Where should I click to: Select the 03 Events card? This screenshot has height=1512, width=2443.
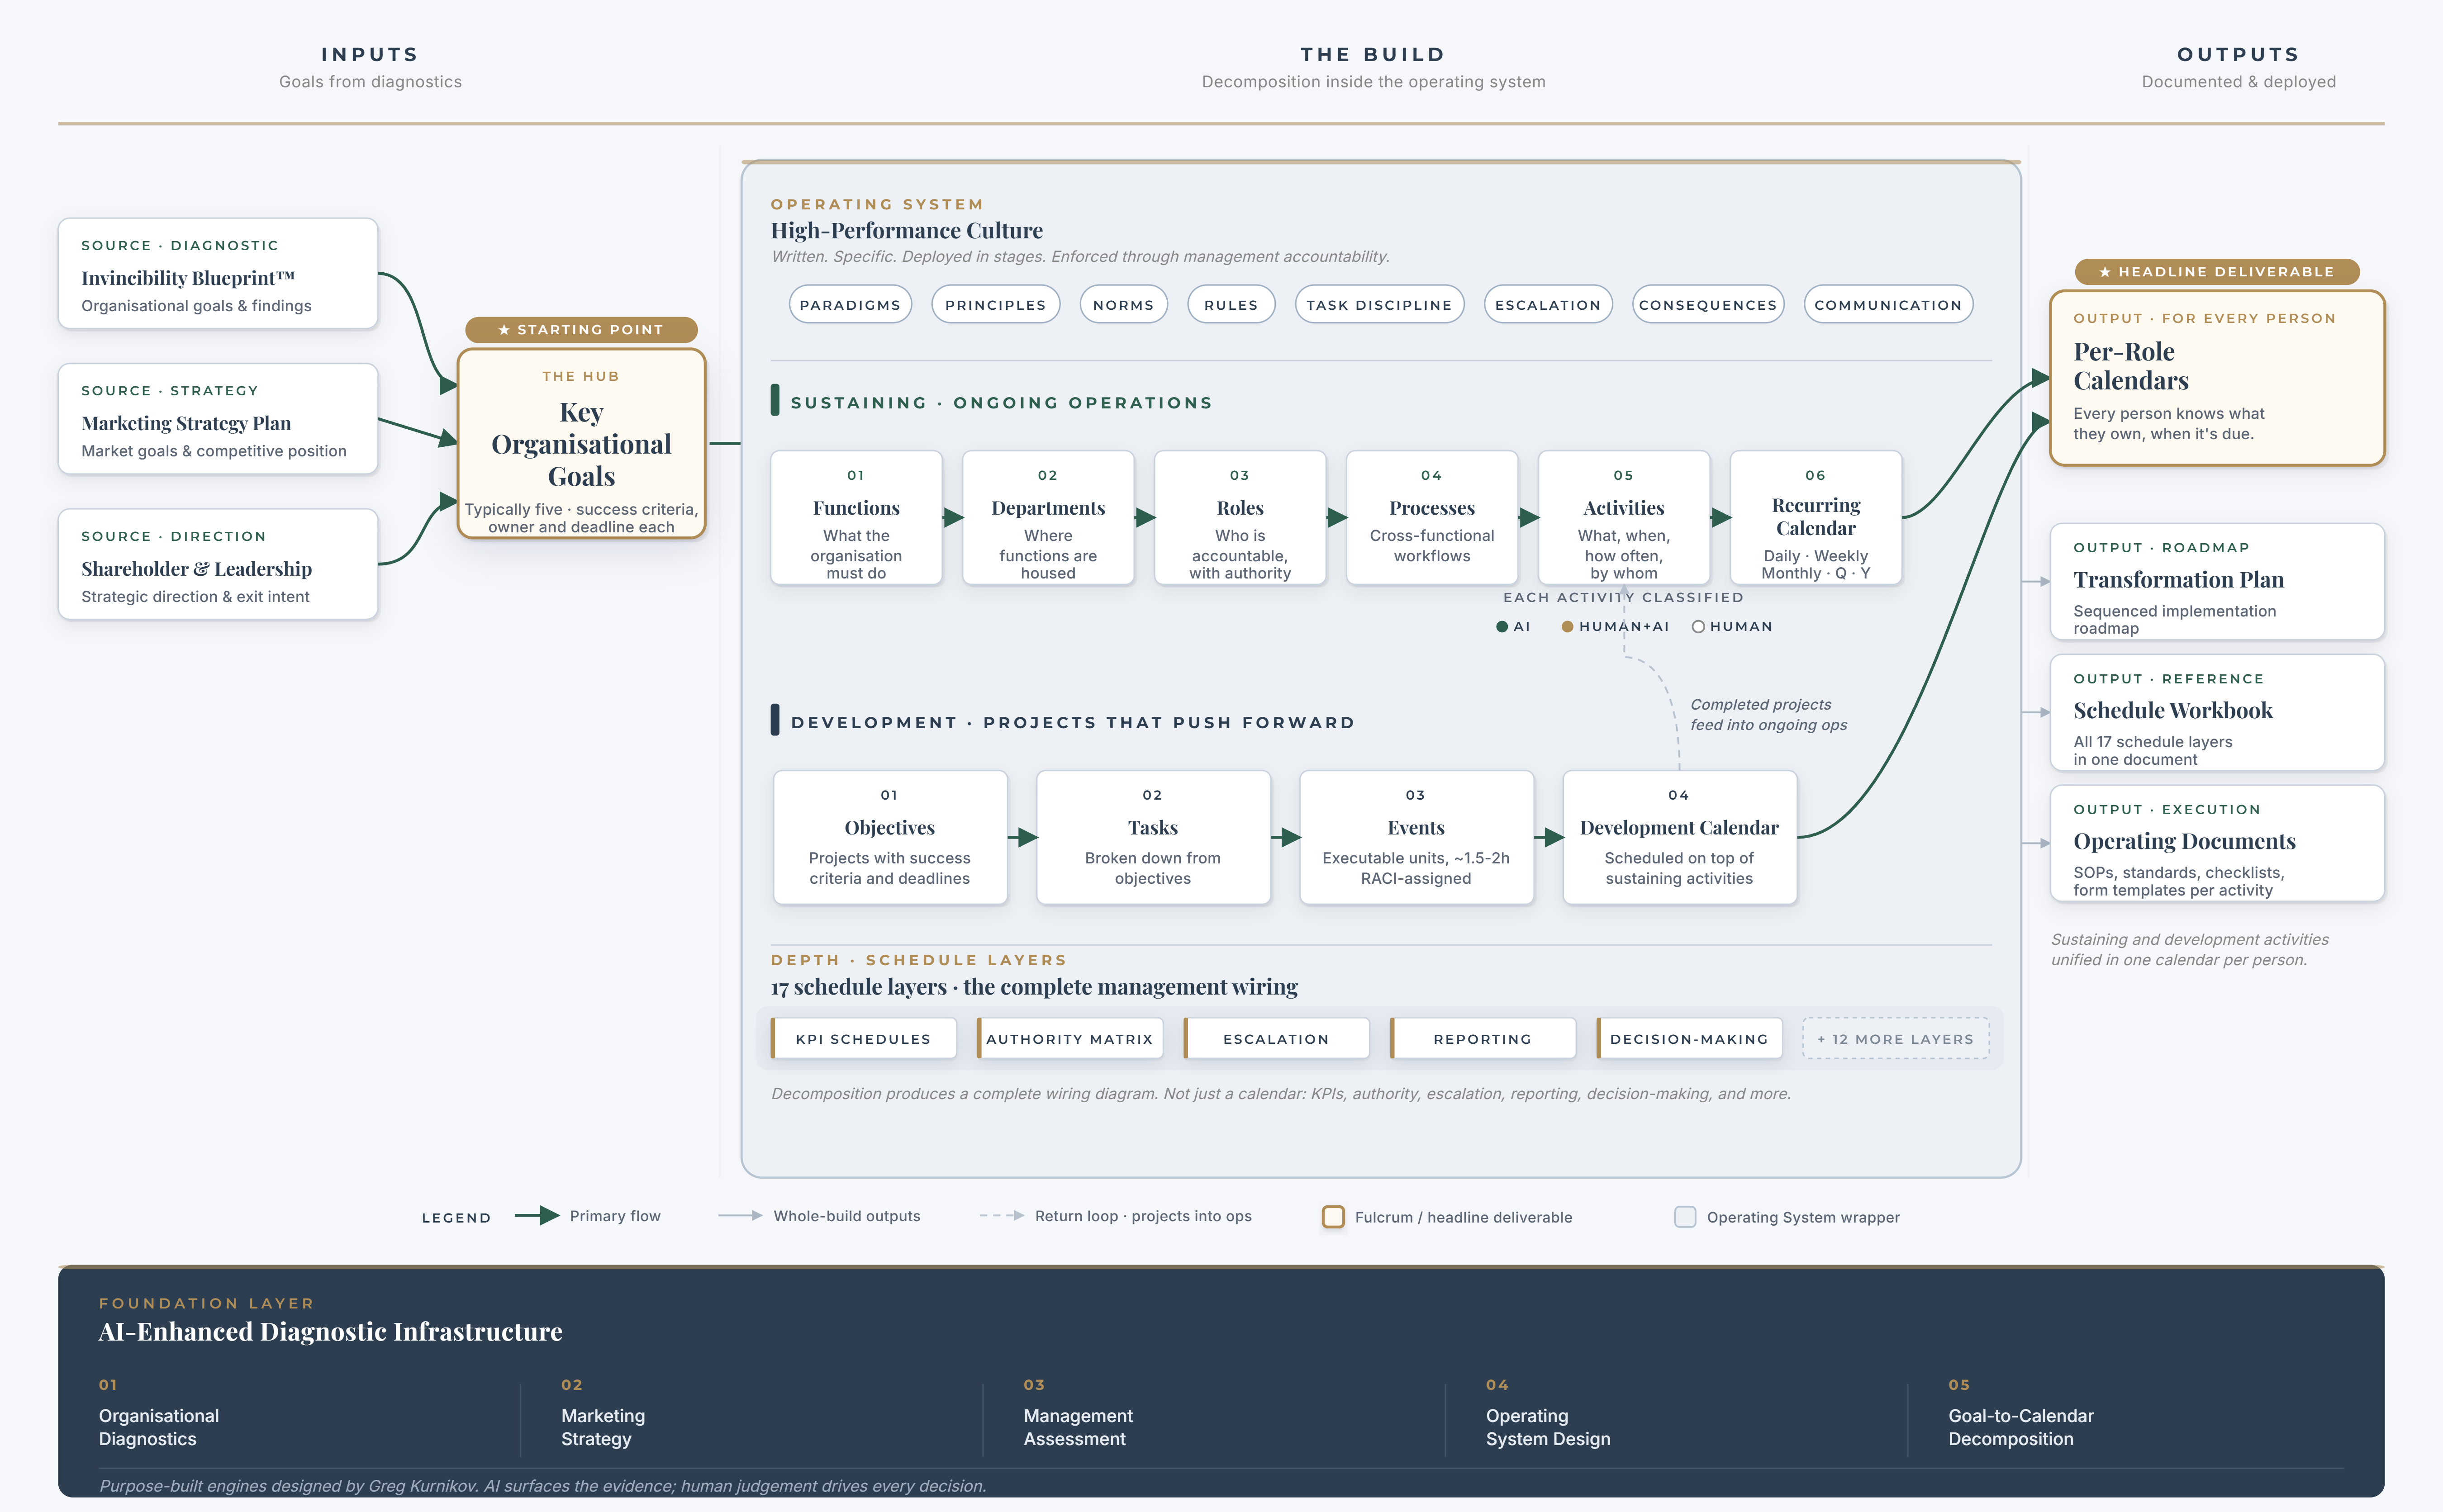[x=1416, y=838]
